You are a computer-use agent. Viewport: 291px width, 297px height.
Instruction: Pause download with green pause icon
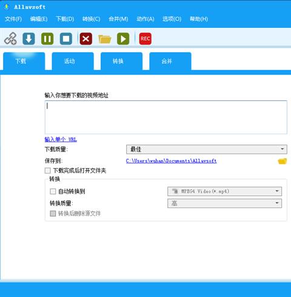tap(47, 39)
